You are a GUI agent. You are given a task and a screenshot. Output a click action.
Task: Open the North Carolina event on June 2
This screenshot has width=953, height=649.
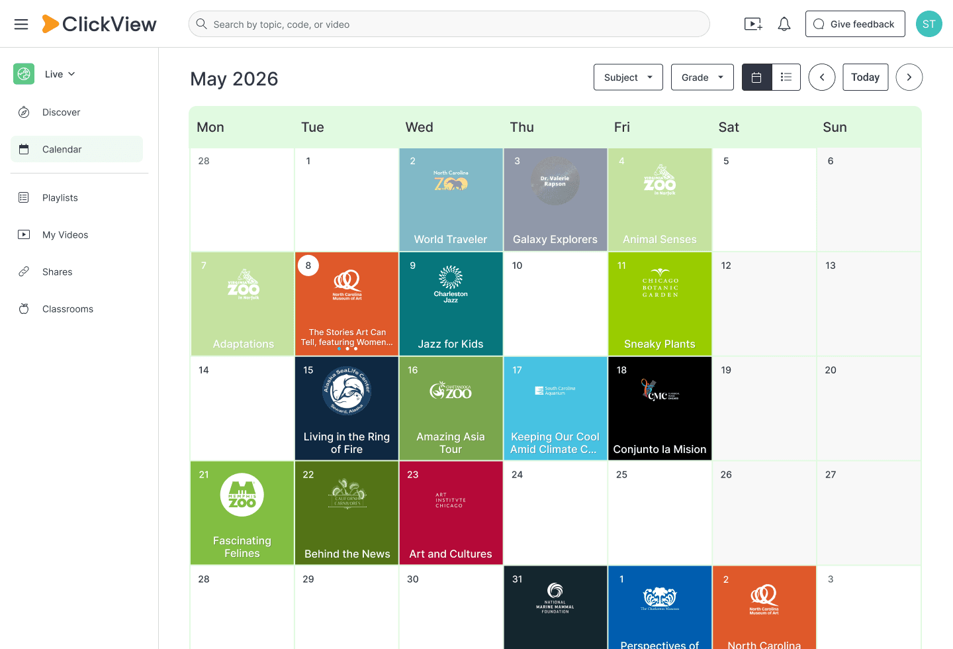pyautogui.click(x=764, y=607)
